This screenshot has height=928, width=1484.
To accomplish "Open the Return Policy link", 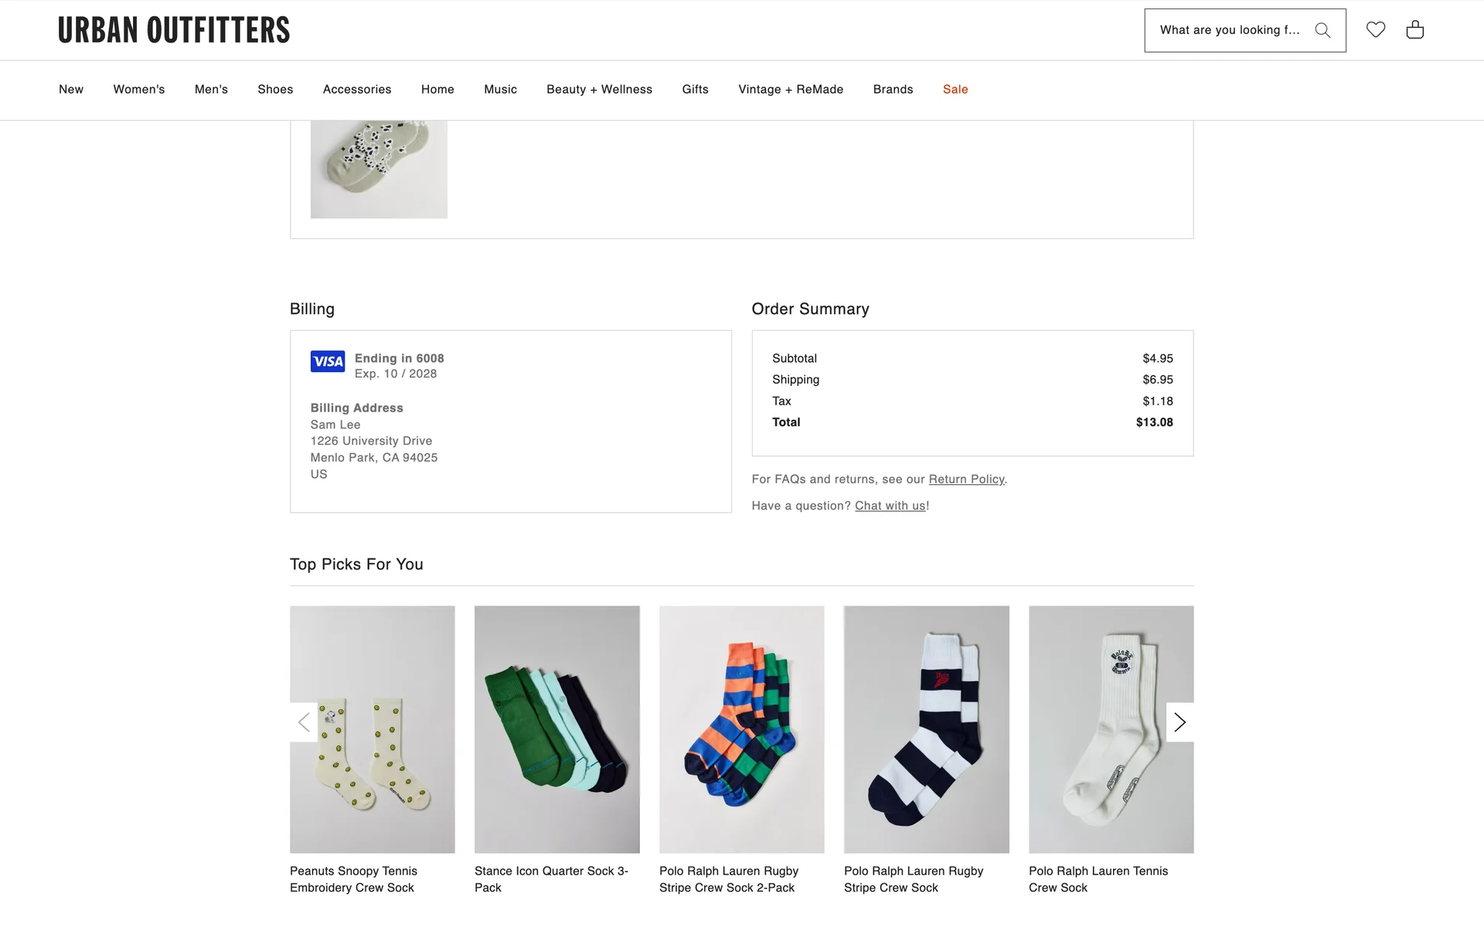I will click(x=965, y=479).
